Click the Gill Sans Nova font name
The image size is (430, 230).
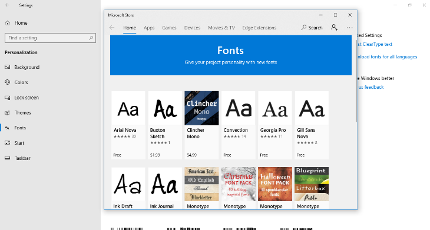tap(306, 133)
